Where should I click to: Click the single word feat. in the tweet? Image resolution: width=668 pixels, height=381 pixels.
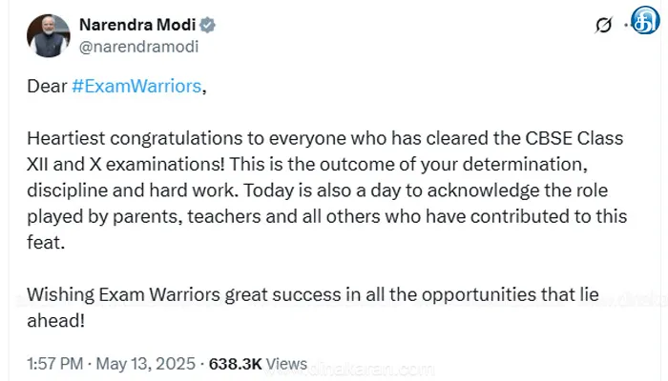(46, 242)
